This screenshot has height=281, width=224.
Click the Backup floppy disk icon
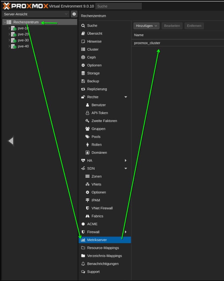pos(83,81)
